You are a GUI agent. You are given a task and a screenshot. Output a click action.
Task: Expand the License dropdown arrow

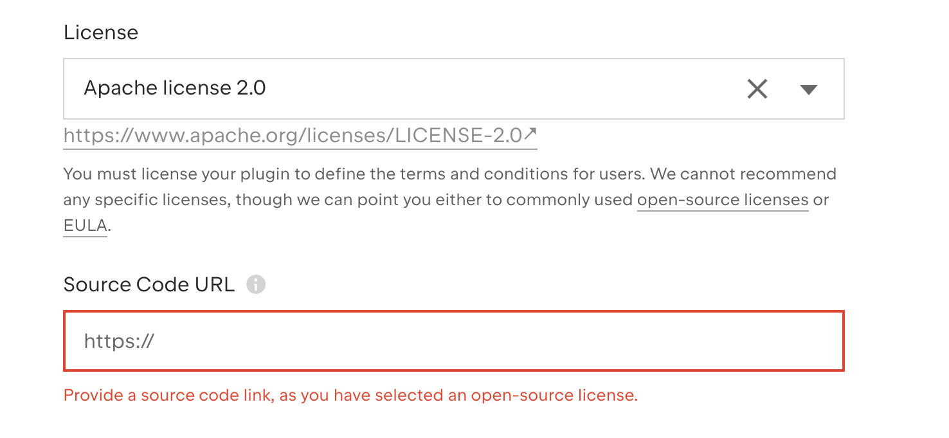tap(808, 89)
